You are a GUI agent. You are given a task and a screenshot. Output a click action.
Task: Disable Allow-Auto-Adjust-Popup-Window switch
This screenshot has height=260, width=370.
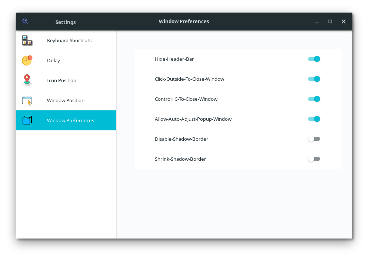[x=314, y=119]
